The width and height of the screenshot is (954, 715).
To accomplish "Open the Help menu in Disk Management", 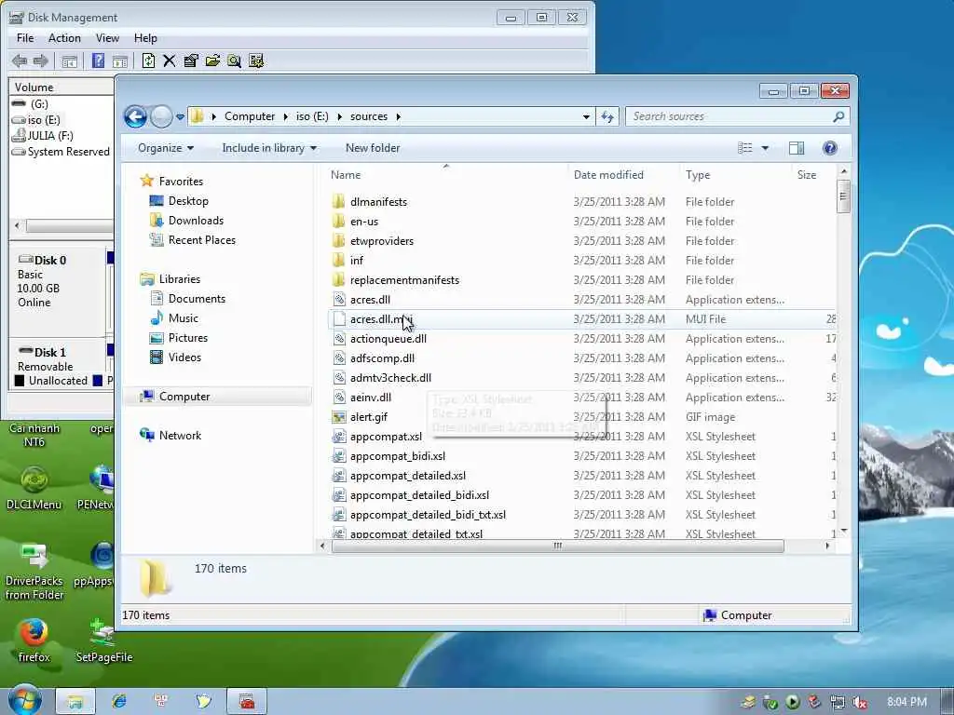I will tap(145, 37).
